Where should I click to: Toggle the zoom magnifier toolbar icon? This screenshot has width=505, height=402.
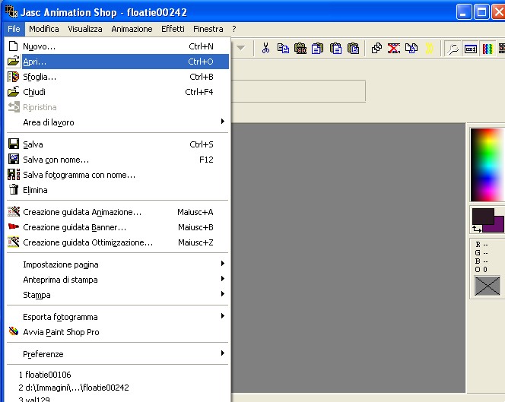tap(453, 49)
